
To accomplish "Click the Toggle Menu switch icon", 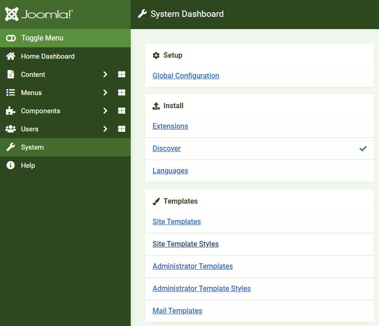I will pyautogui.click(x=11, y=38).
